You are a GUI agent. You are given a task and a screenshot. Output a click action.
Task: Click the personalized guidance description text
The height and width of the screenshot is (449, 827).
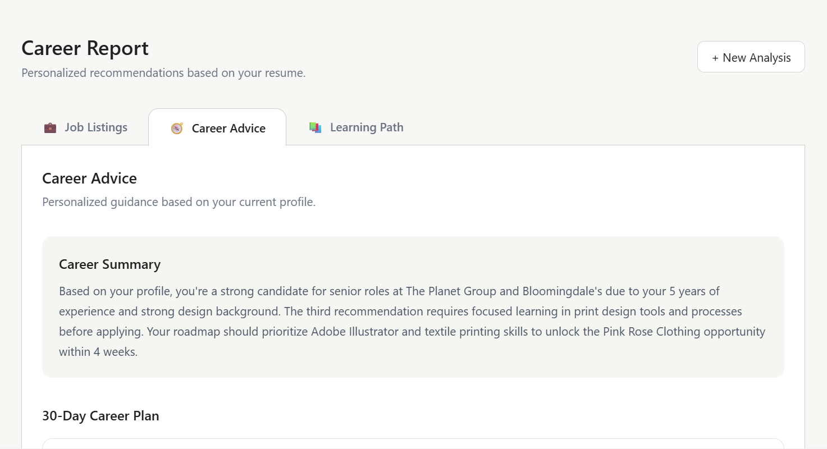tap(179, 202)
